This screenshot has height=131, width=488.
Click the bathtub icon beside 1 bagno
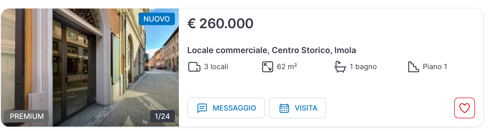(x=340, y=67)
